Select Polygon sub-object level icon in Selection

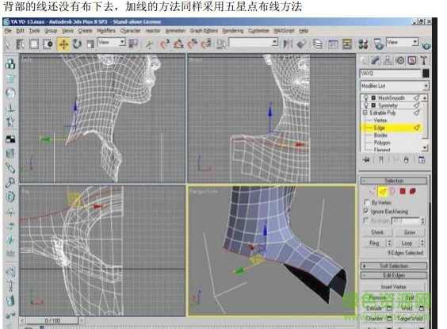(x=403, y=192)
